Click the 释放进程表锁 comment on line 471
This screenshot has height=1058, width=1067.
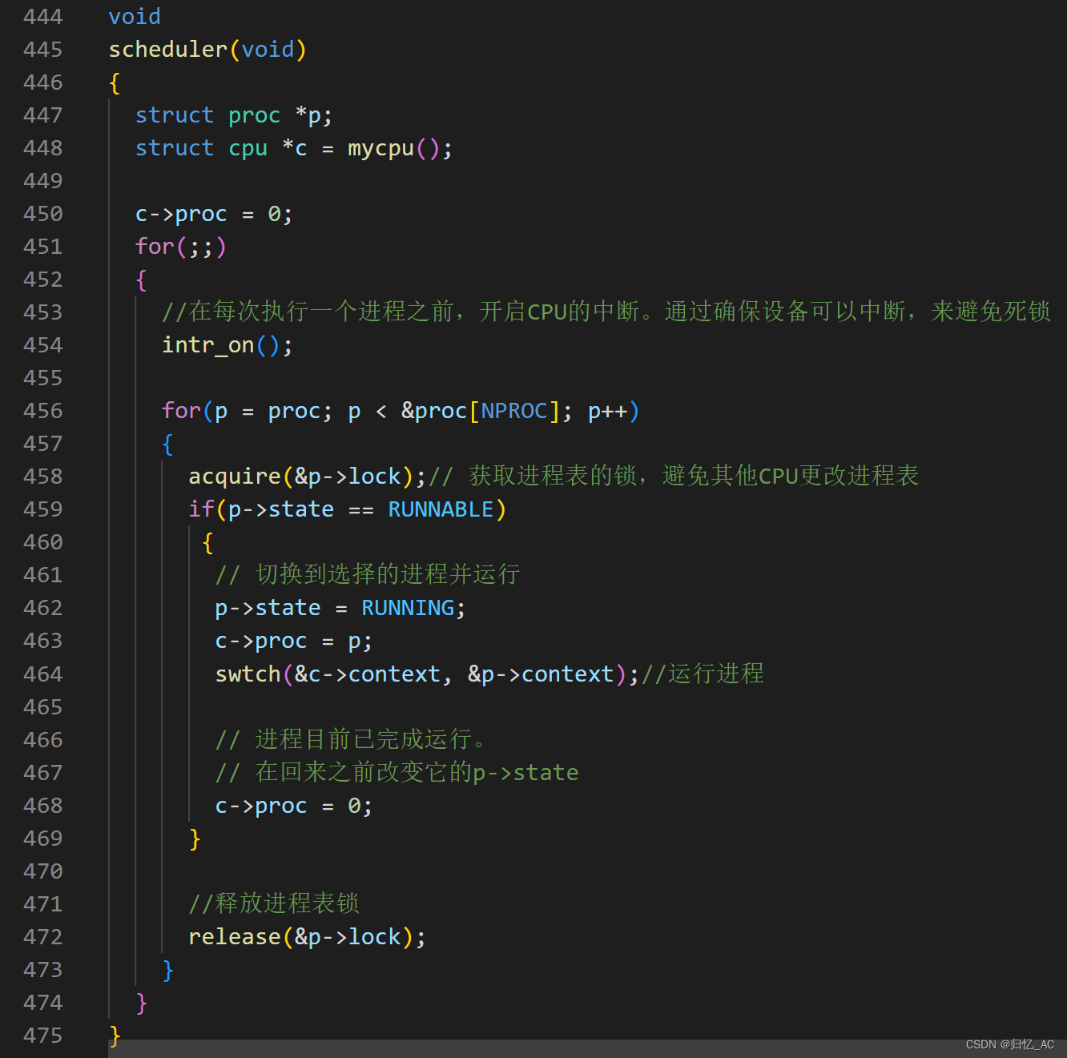[272, 903]
